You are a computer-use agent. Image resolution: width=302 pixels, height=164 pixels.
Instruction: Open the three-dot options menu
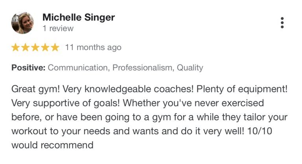point(282,23)
